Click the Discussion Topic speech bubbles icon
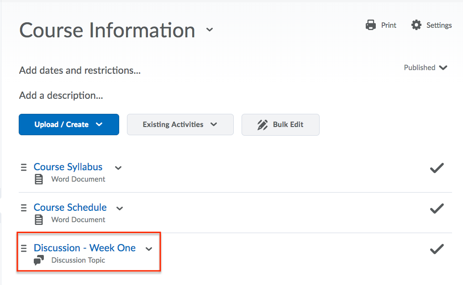The image size is (463, 285). 39,260
